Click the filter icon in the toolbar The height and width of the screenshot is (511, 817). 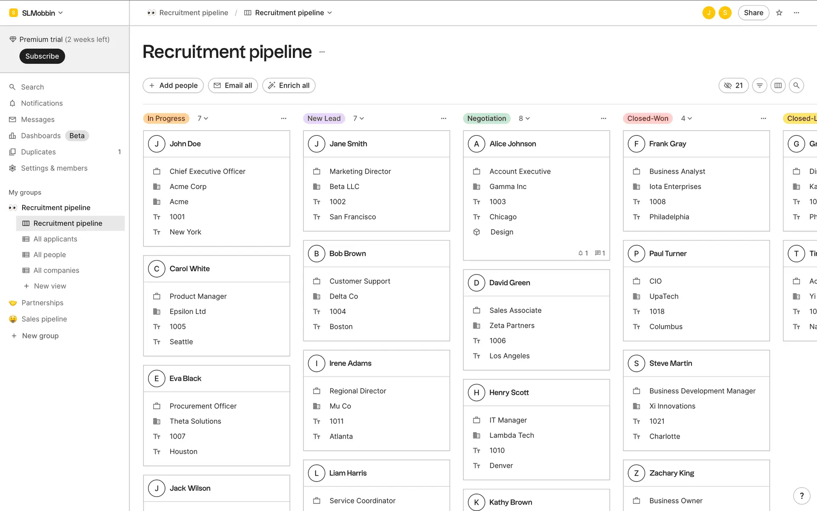[x=760, y=86]
